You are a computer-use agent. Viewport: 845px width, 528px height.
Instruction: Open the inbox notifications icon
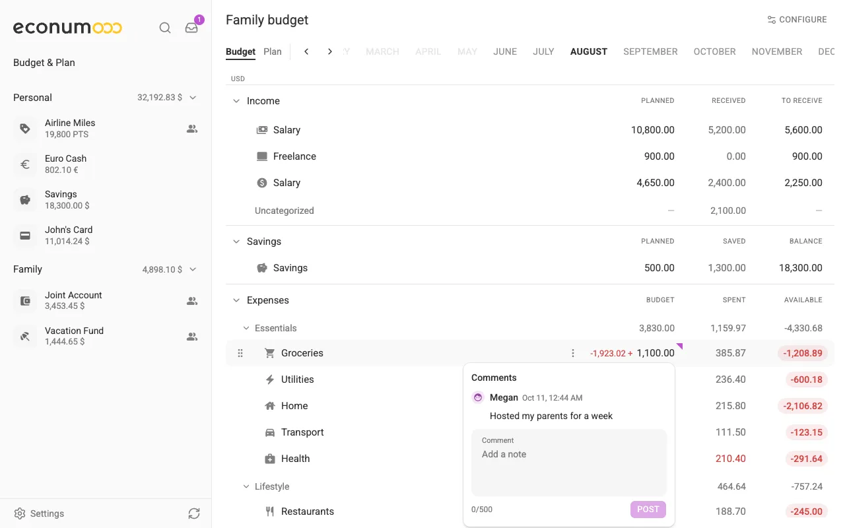tap(191, 28)
